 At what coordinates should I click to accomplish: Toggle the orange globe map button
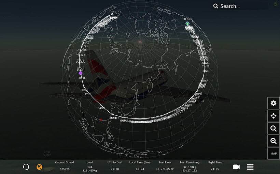click(x=39, y=167)
